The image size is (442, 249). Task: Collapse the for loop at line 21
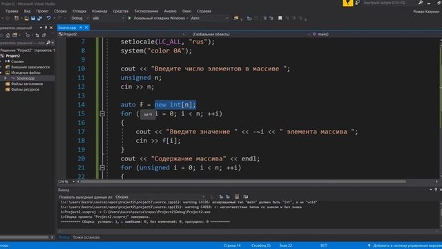[102, 167]
